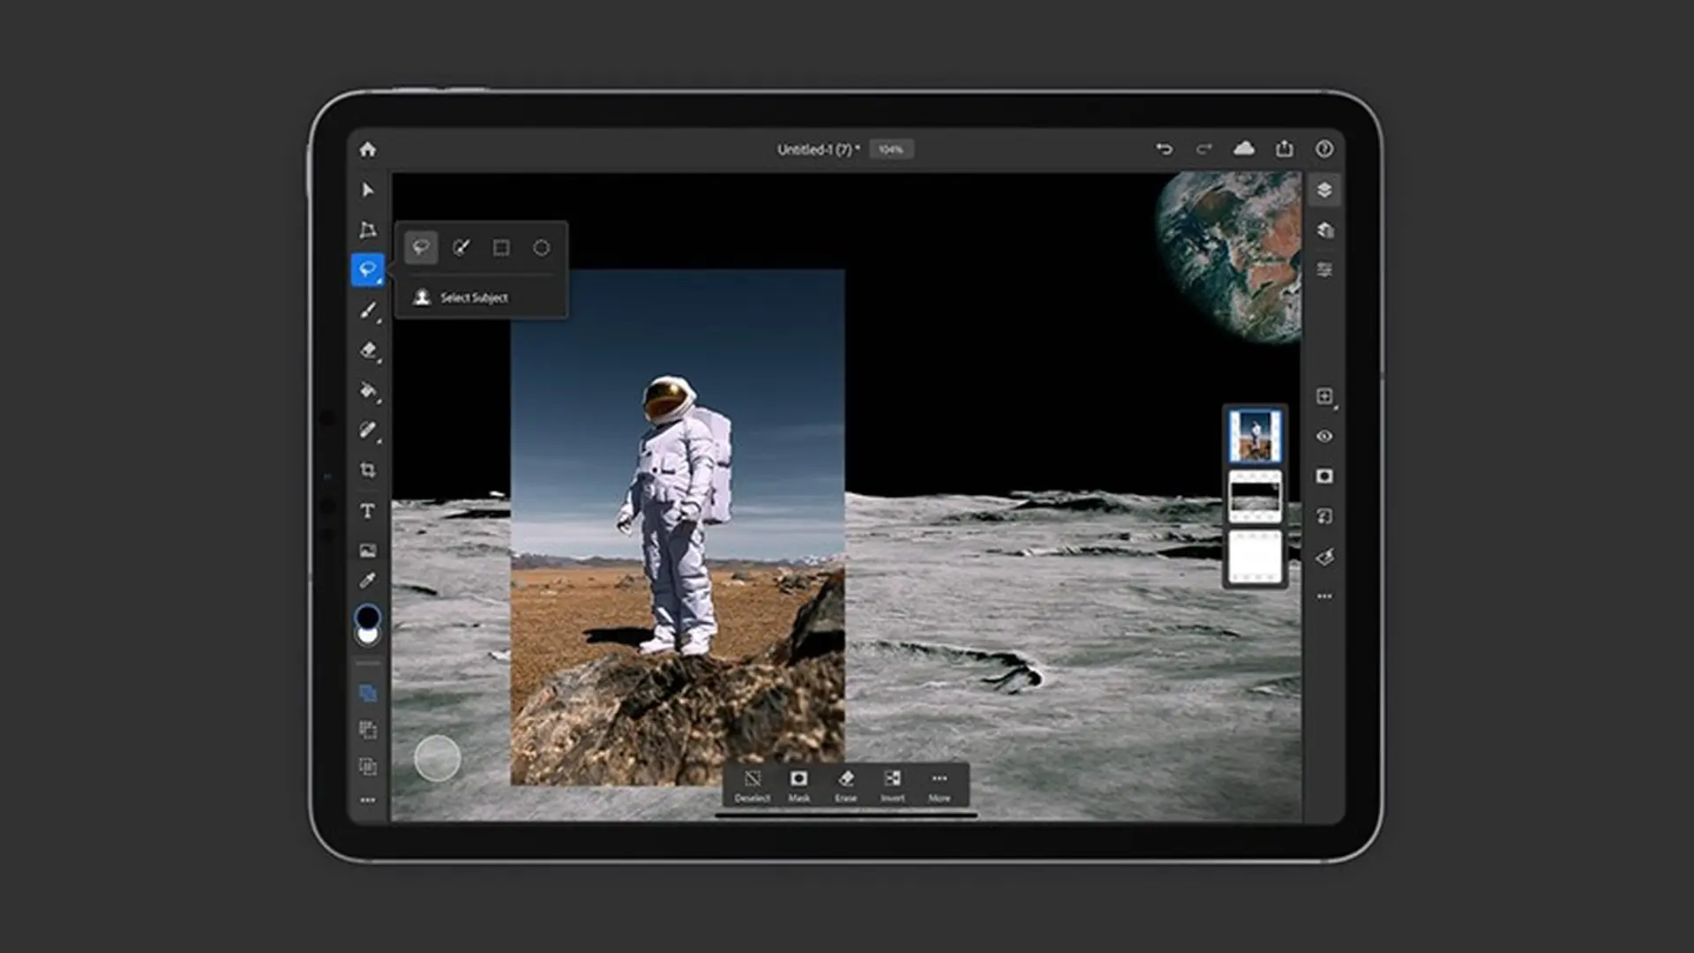This screenshot has height=953, width=1694.
Task: Open the More menu in the selection bar
Action: (939, 785)
